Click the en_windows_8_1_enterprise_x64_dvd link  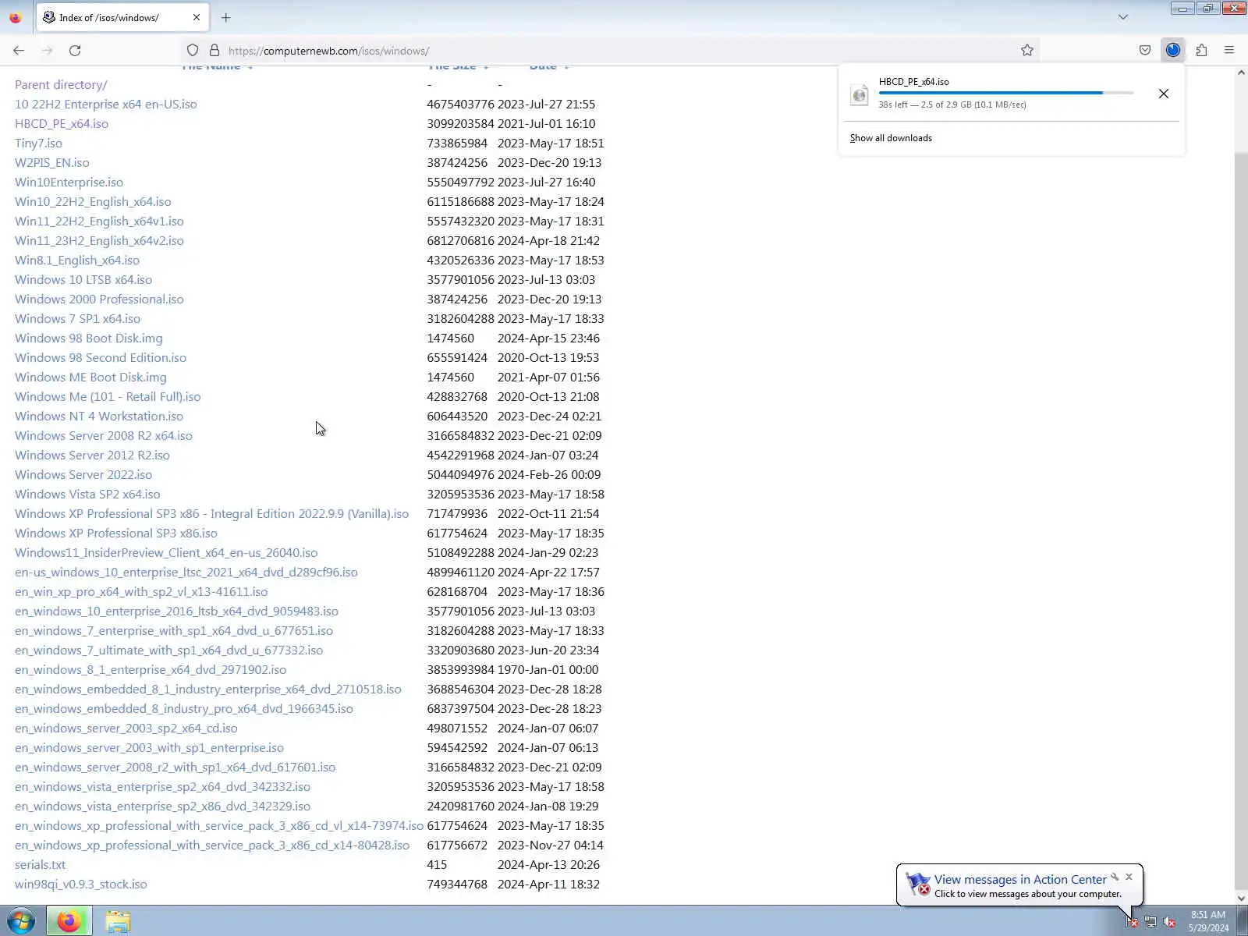[151, 669]
